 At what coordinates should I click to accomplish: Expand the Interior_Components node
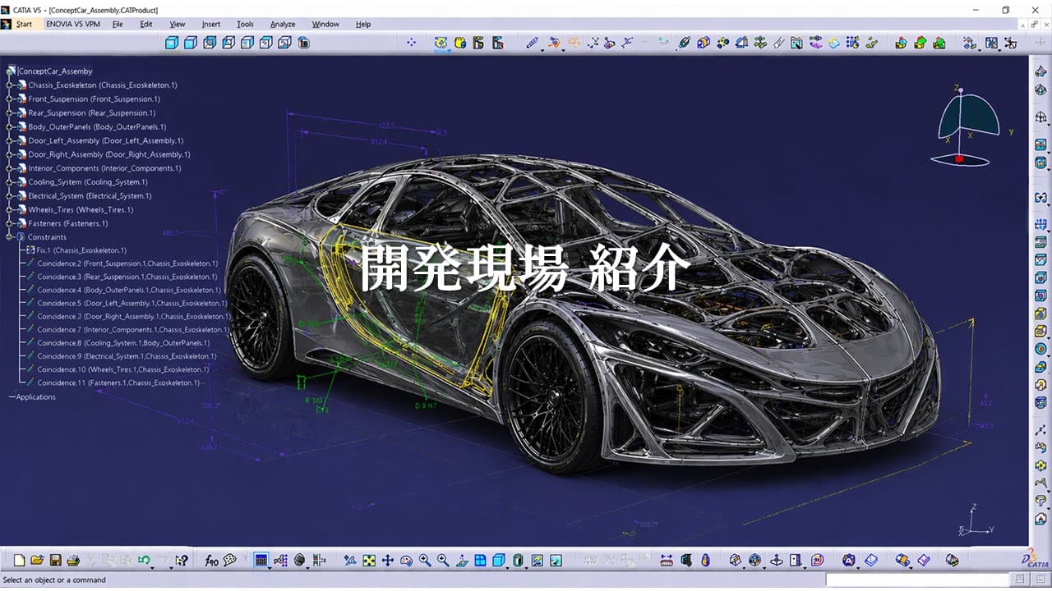click(10, 168)
